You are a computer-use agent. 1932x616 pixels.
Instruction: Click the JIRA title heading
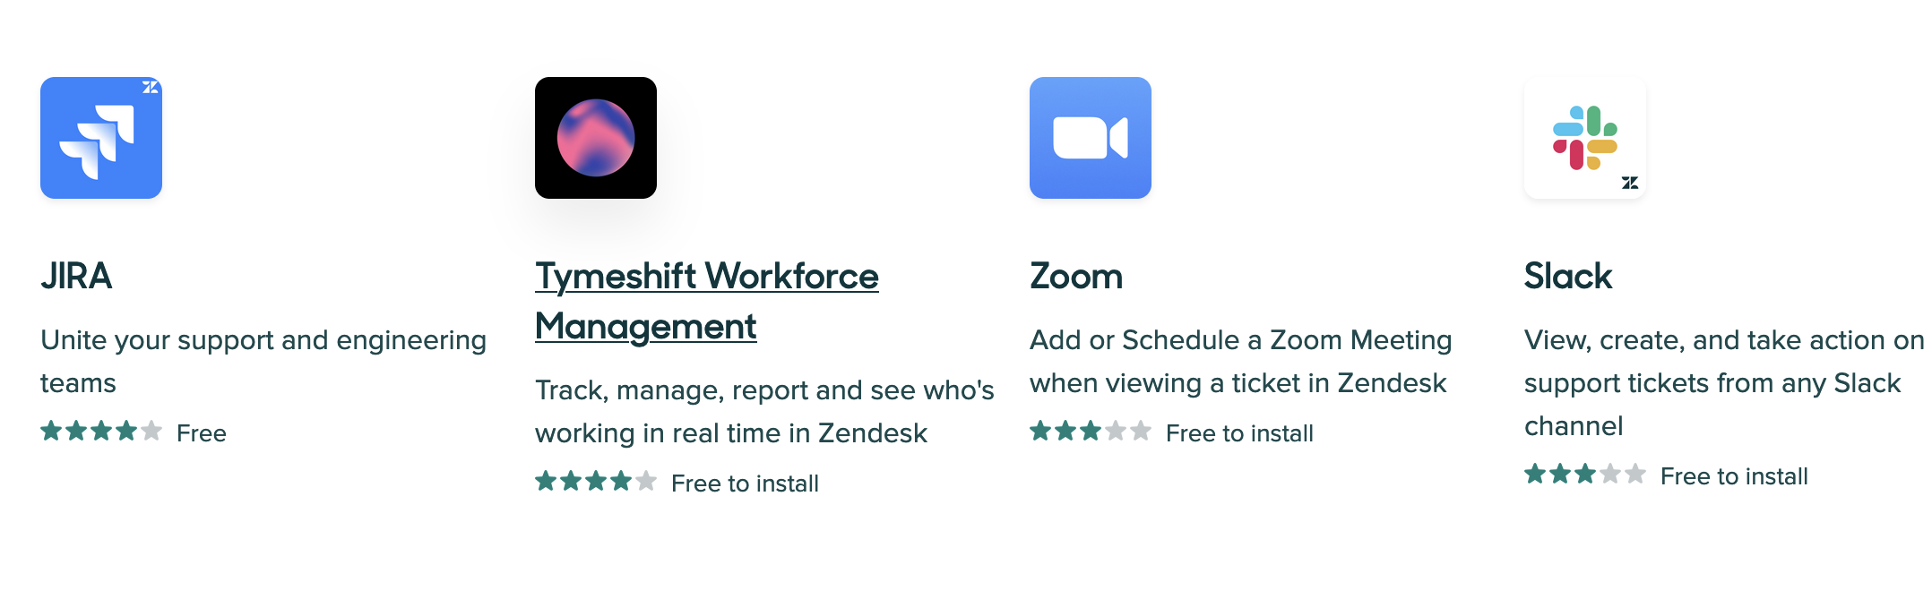76,276
